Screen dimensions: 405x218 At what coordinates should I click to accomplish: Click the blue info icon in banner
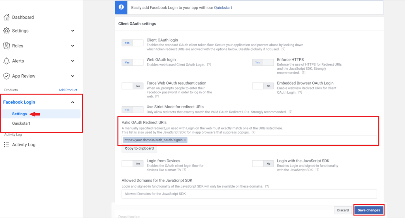(x=121, y=7)
